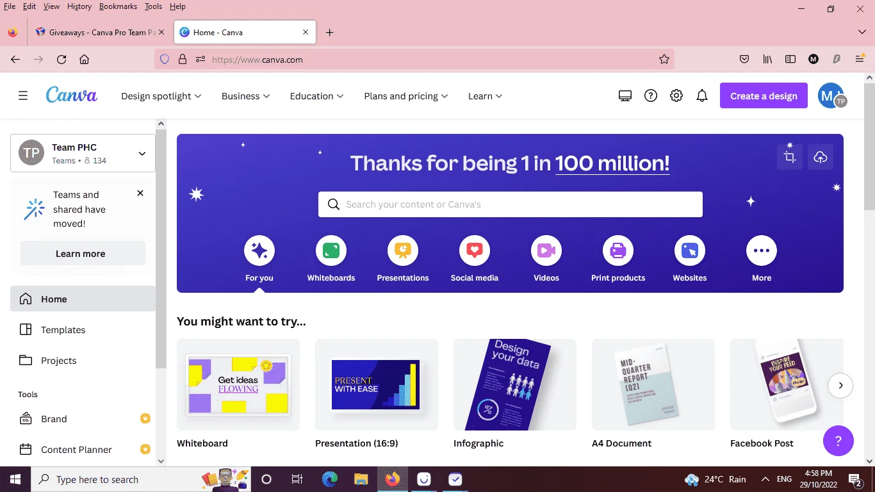Open the View menu
Image resolution: width=875 pixels, height=492 pixels.
click(x=51, y=6)
